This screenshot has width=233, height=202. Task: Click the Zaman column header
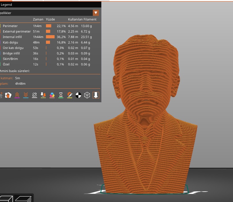click(x=38, y=19)
